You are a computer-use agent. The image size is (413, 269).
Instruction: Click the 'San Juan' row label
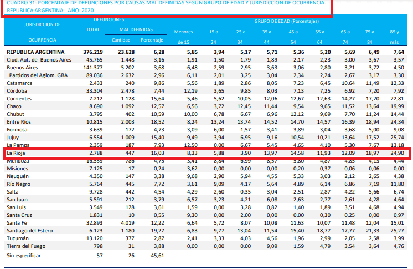click(x=17, y=200)
